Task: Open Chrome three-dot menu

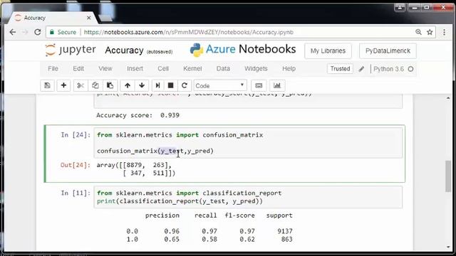Action: pos(444,32)
